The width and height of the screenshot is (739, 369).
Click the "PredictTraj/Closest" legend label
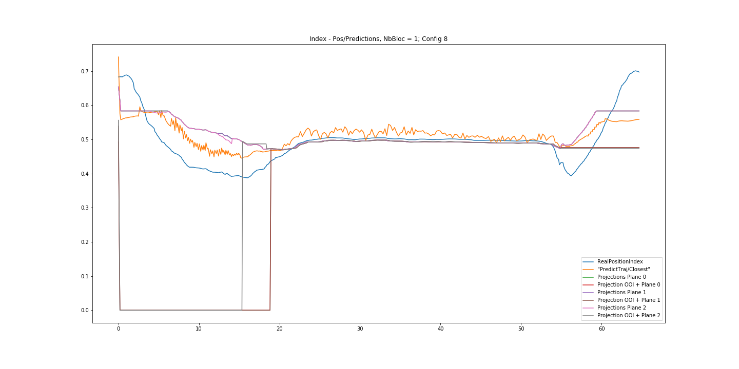[624, 269]
